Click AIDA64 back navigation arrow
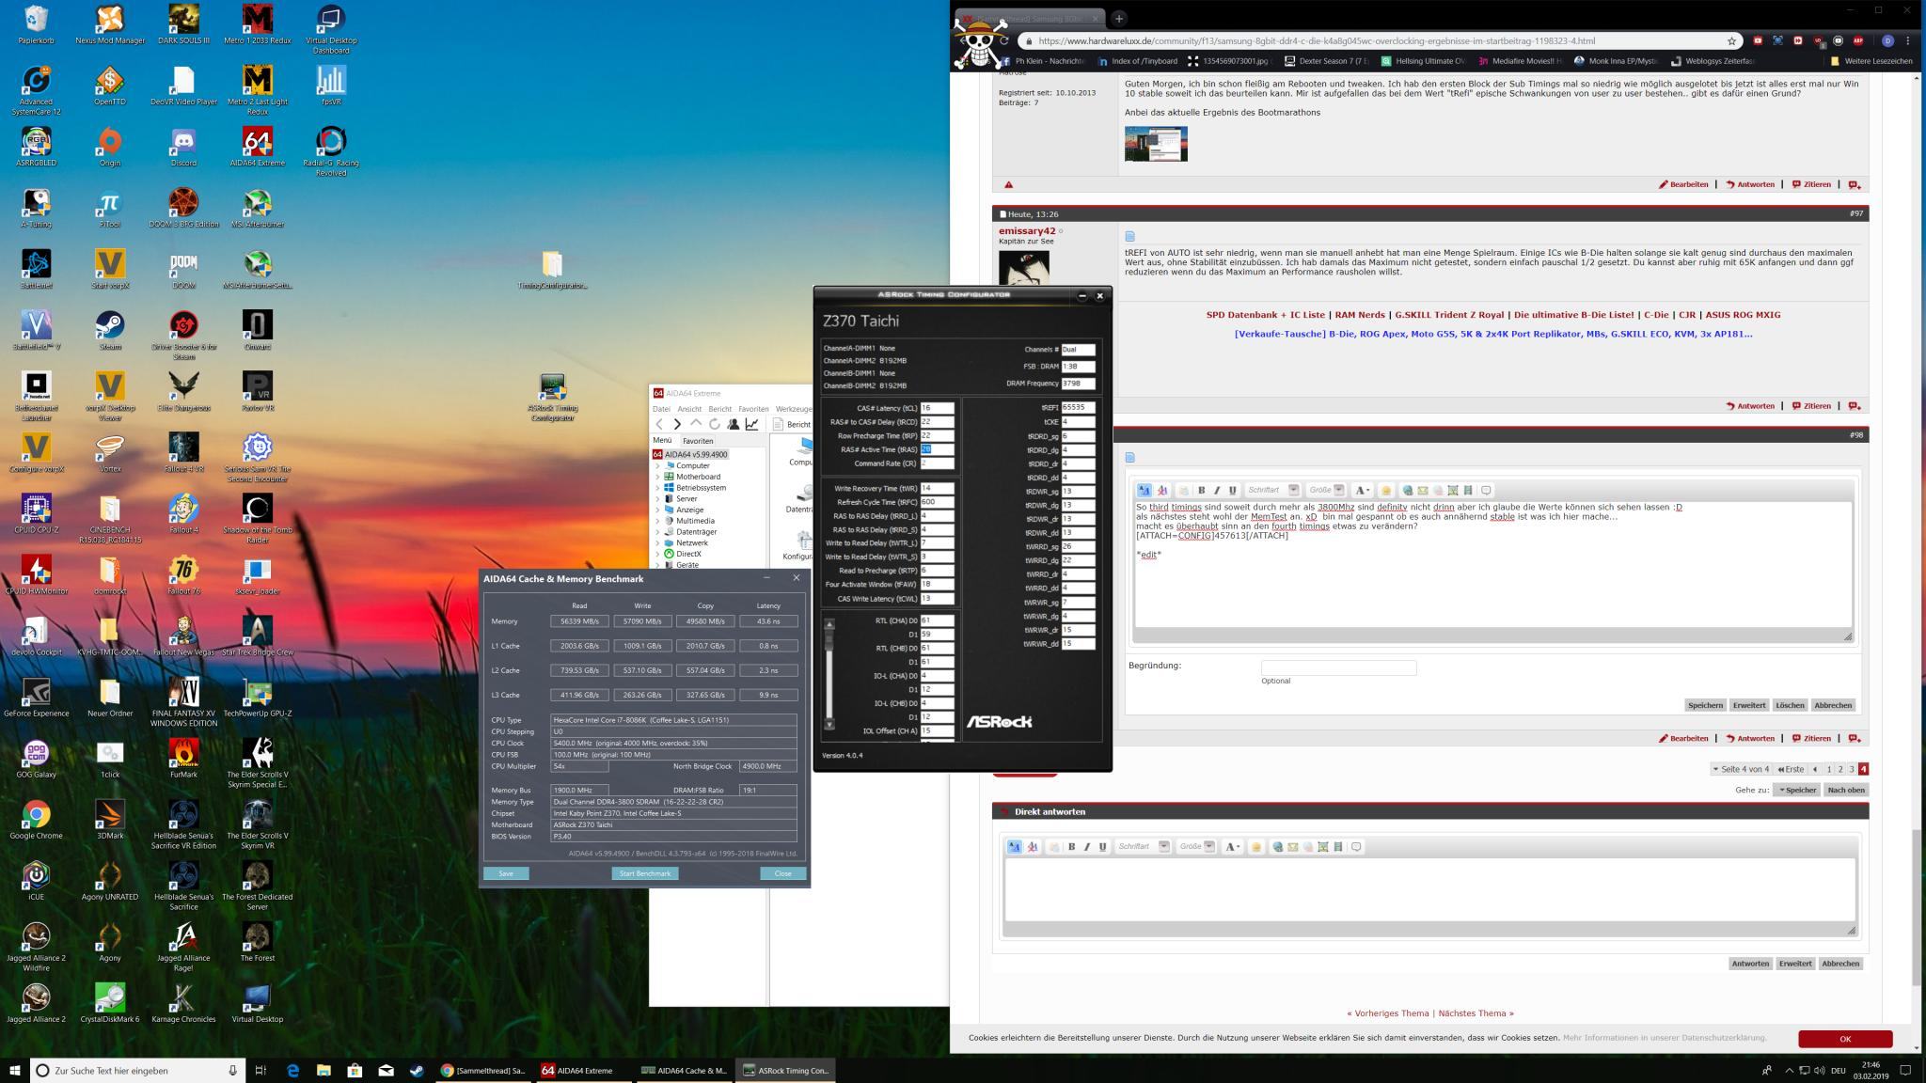1926x1083 pixels. (x=659, y=424)
